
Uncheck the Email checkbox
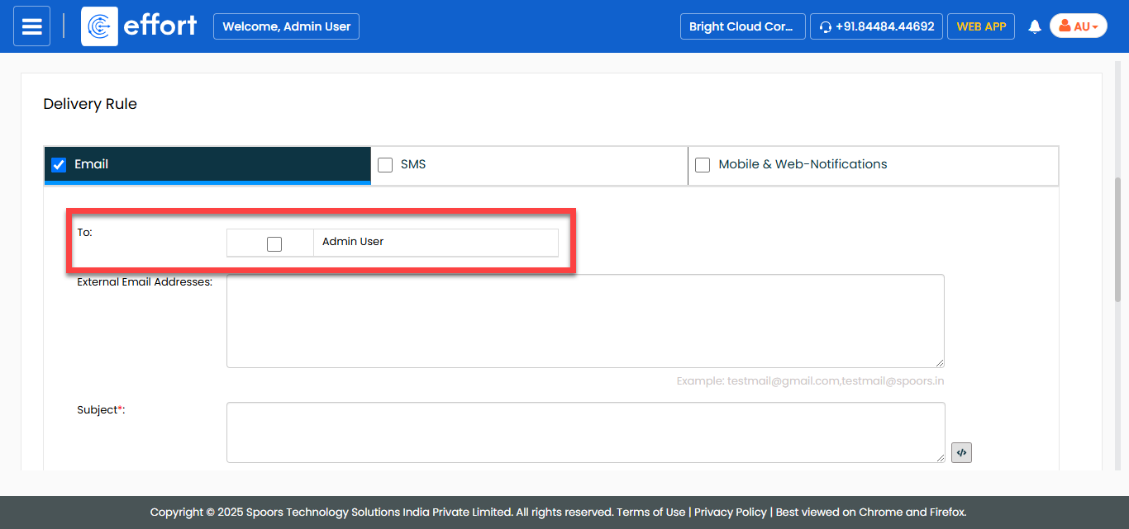click(x=59, y=165)
